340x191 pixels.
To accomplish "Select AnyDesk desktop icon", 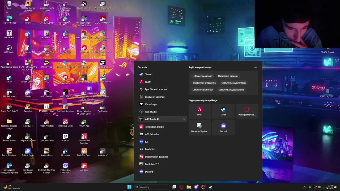I will tap(84, 167).
